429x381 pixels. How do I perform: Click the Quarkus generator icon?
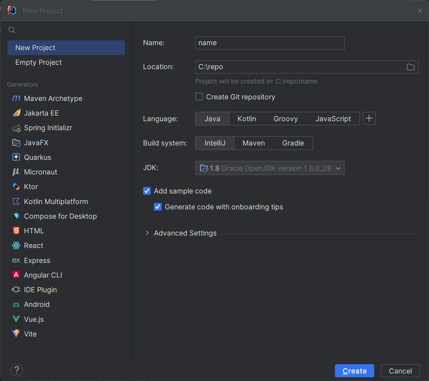(16, 157)
